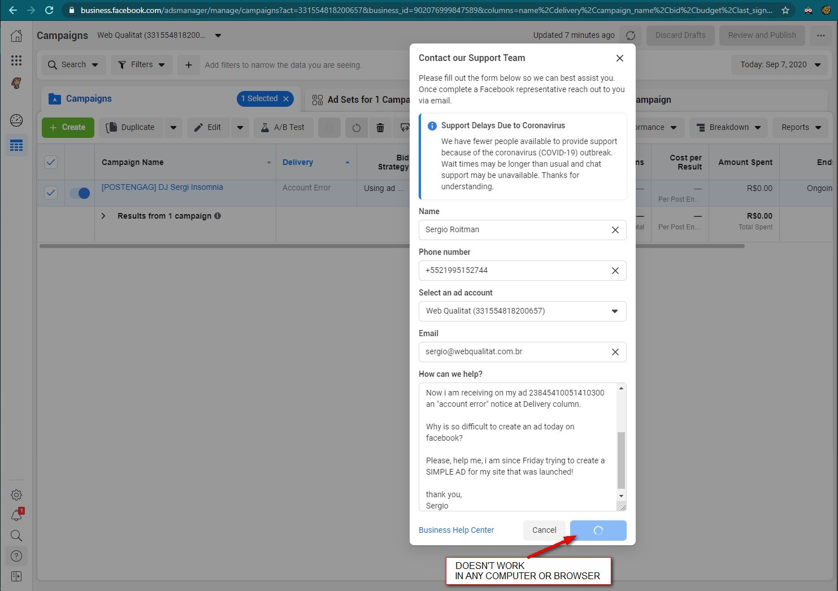Click the Email input field
838x591 pixels.
(522, 352)
